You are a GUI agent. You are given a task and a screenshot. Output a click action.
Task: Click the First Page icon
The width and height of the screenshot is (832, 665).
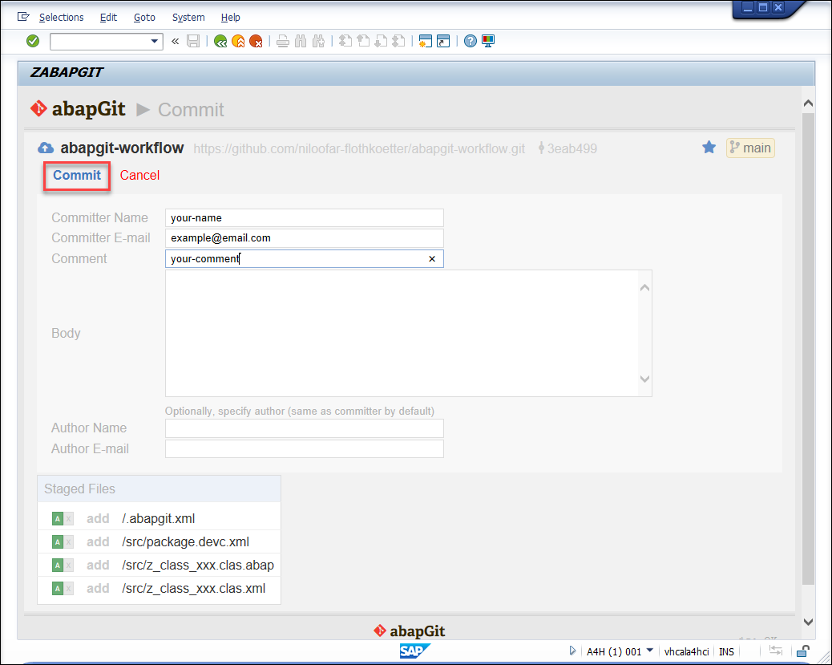345,41
